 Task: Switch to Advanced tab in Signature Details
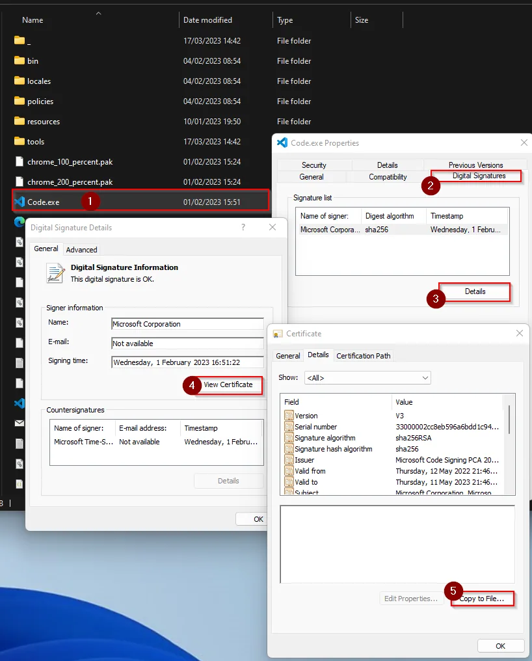tap(81, 250)
